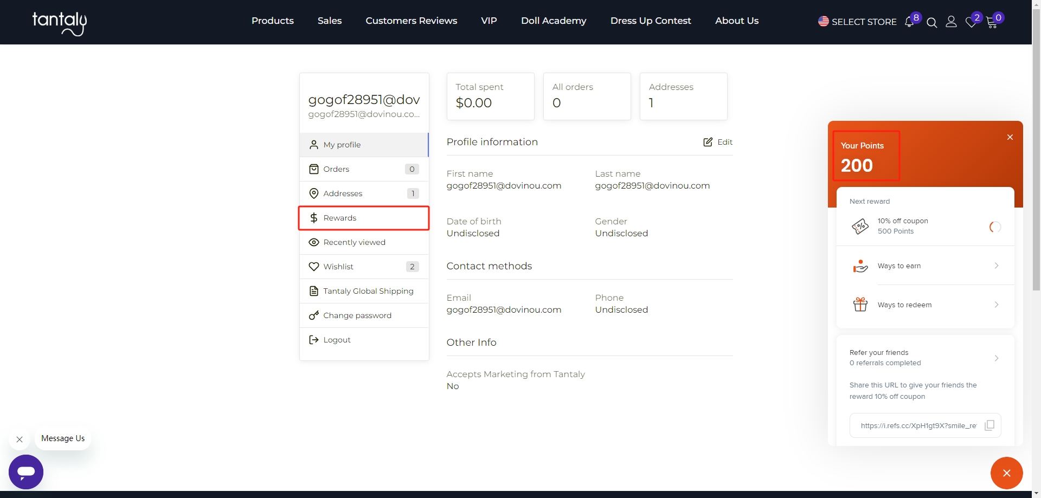Open Dress Up Contest page
The height and width of the screenshot is (498, 1041).
click(x=651, y=21)
